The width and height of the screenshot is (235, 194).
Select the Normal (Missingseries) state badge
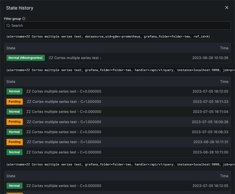click(x=25, y=58)
